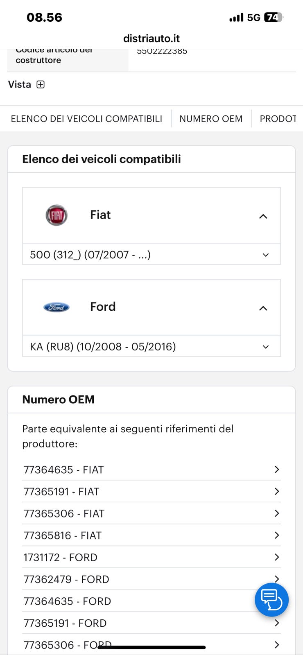Tap the distriauto.it address bar

tap(151, 38)
